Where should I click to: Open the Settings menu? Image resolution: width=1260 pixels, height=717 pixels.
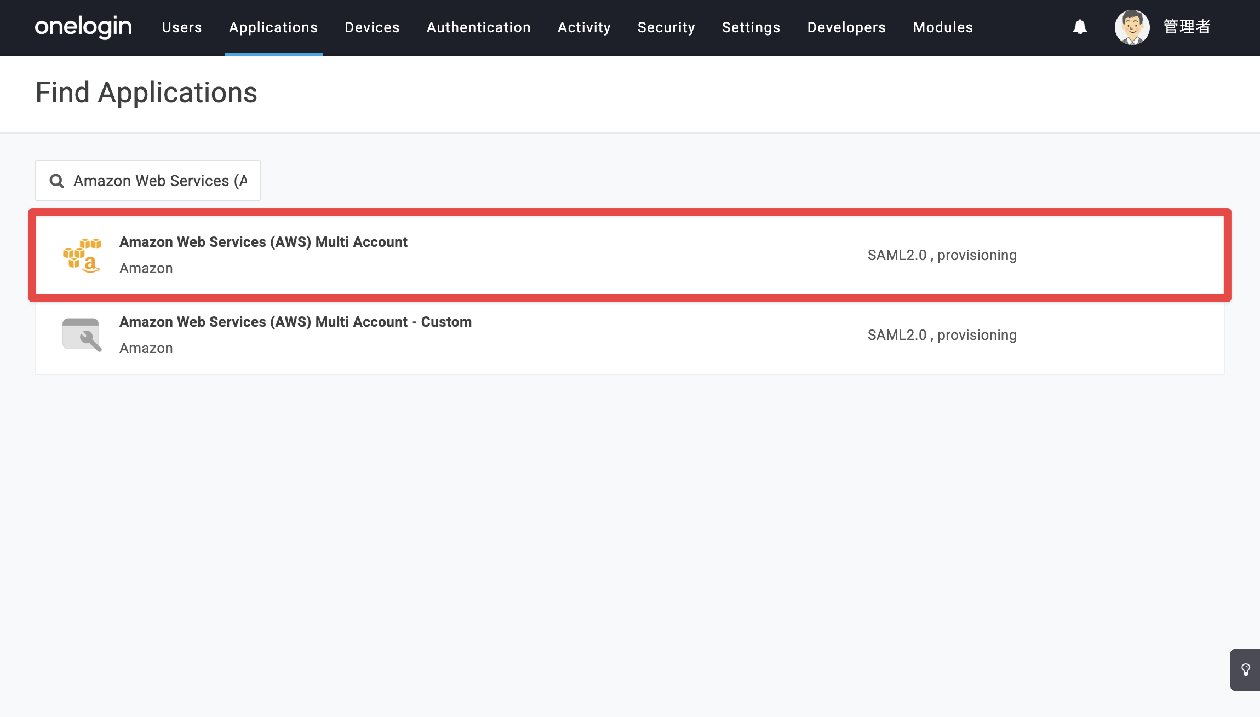[x=751, y=27]
